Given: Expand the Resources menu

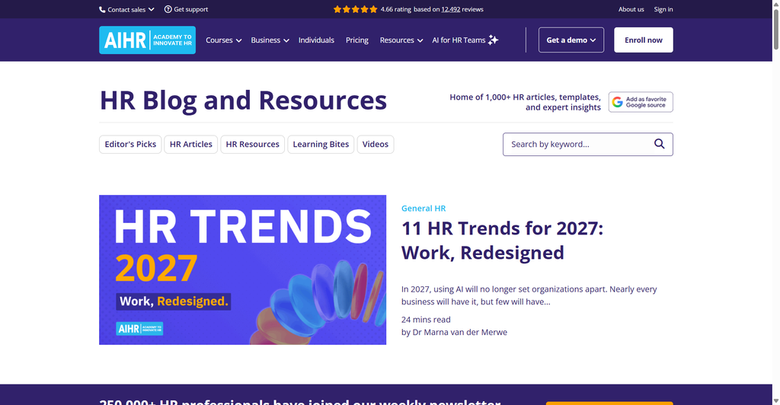Looking at the screenshot, I should (x=401, y=40).
